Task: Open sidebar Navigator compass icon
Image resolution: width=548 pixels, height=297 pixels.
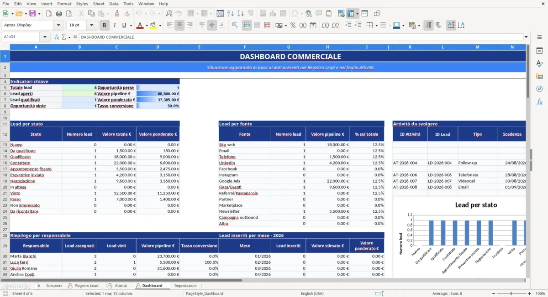Action: [539, 89]
